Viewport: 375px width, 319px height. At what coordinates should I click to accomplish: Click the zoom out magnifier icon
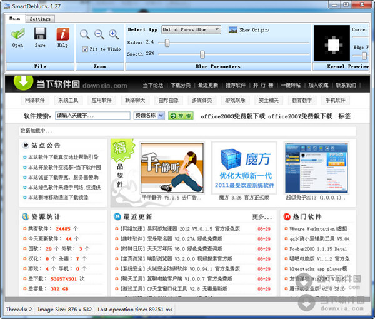99,34
